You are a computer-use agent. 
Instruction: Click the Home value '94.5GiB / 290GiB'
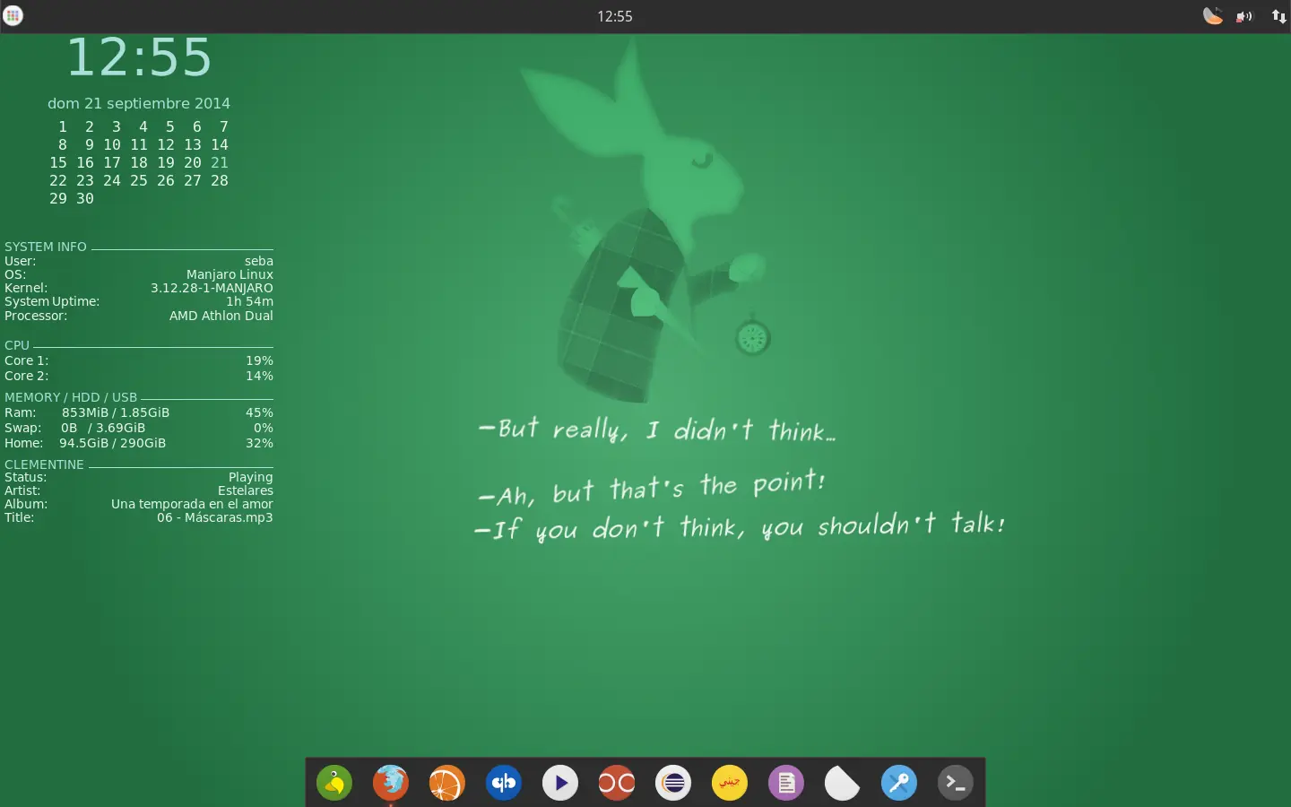pyautogui.click(x=113, y=443)
